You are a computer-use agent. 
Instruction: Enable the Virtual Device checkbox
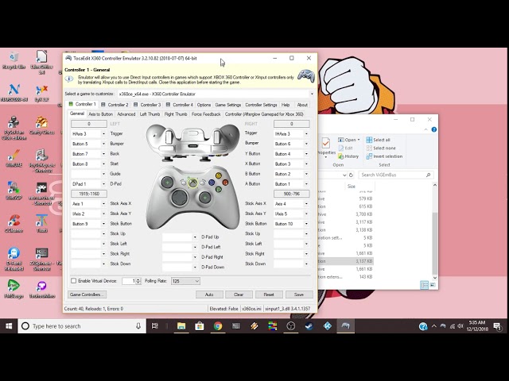[74, 281]
